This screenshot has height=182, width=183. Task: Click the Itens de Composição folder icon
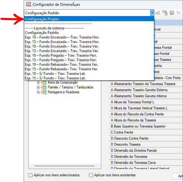44,82
